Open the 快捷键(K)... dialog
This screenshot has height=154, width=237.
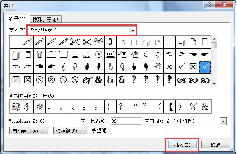[x=70, y=131]
